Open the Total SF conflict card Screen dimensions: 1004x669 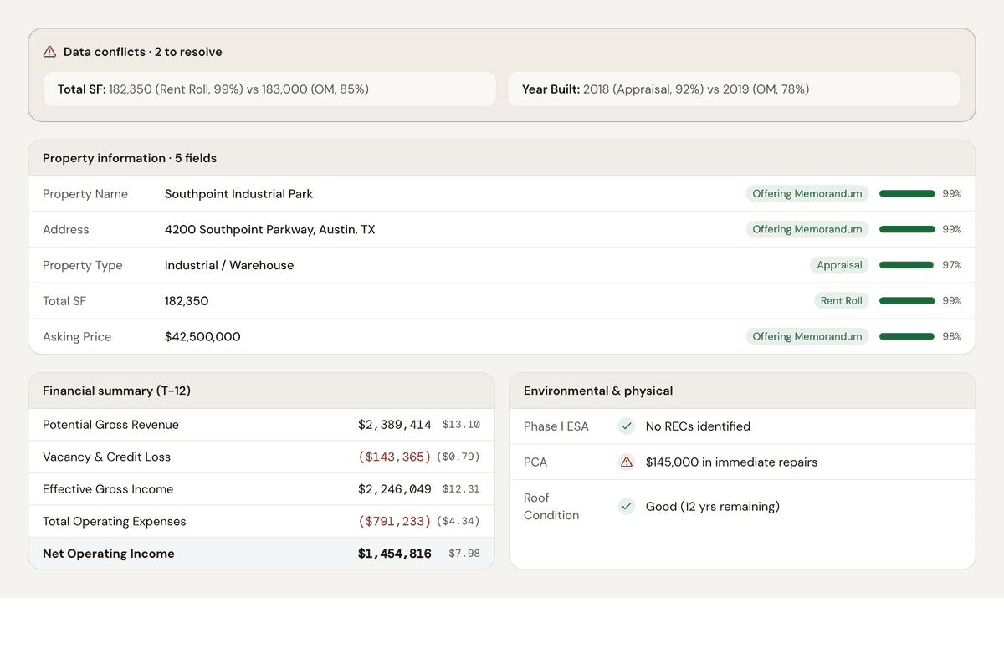click(x=269, y=89)
